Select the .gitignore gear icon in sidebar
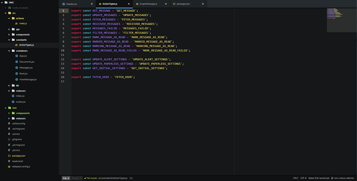The height and width of the screenshot is (181, 357). click(9, 139)
